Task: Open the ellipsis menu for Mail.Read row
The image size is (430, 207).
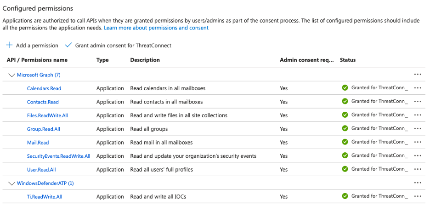Action: pyautogui.click(x=418, y=142)
